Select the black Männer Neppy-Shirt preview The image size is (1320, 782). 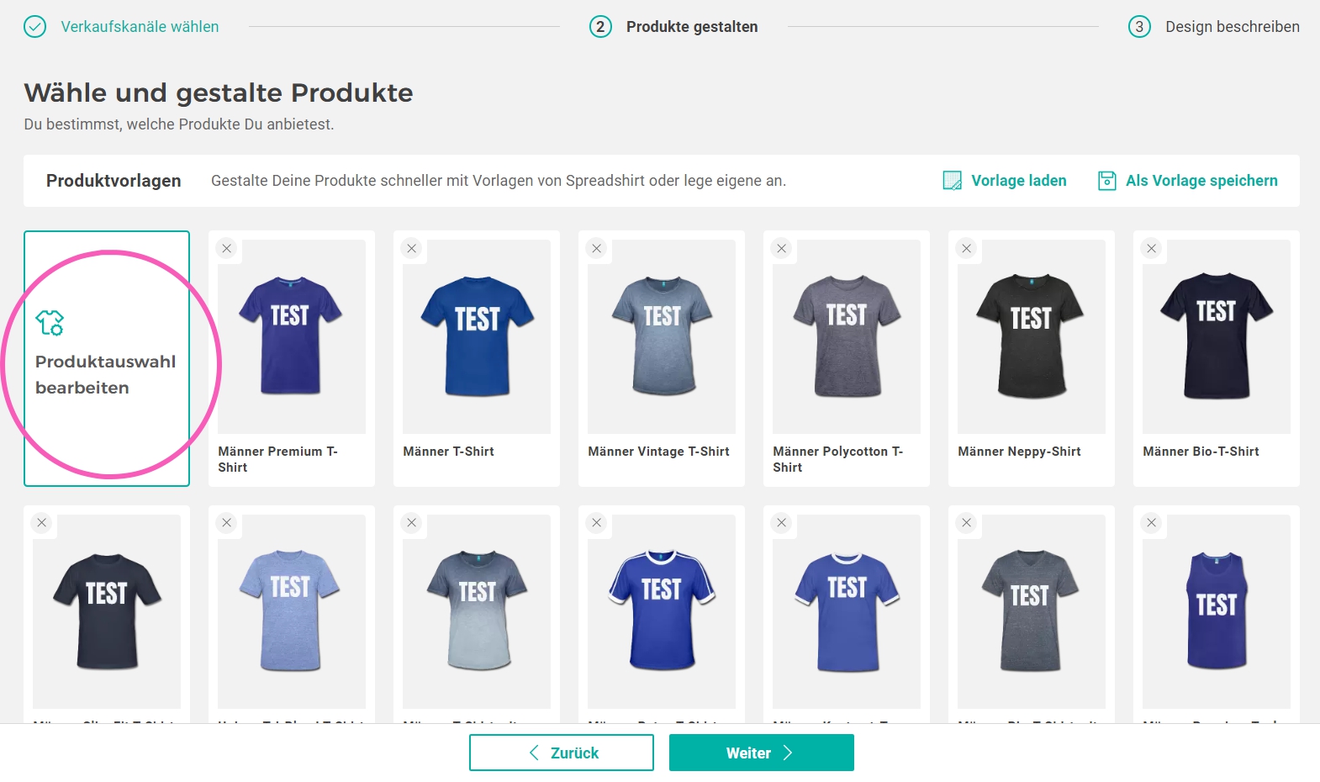coord(1032,336)
